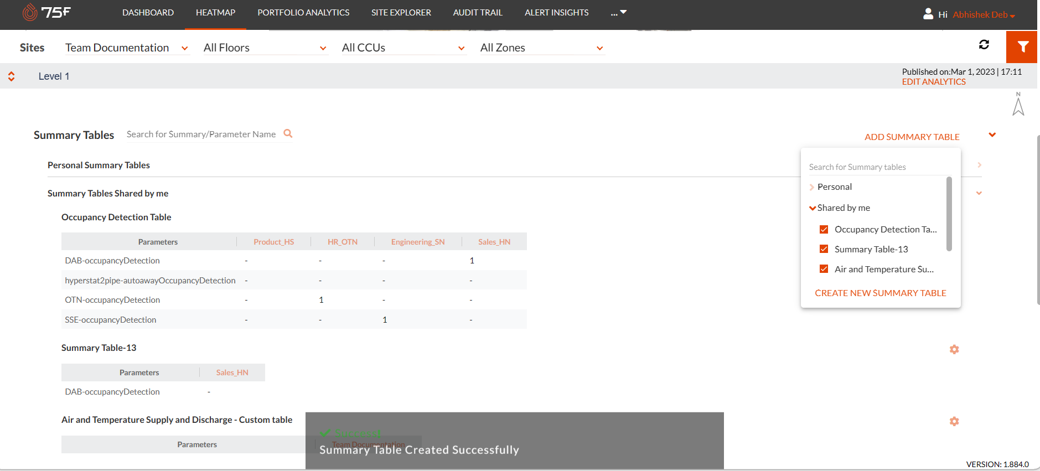Image resolution: width=1040 pixels, height=471 pixels.
Task: Toggle the Level 1 floor up-down arrows
Action: click(x=11, y=76)
